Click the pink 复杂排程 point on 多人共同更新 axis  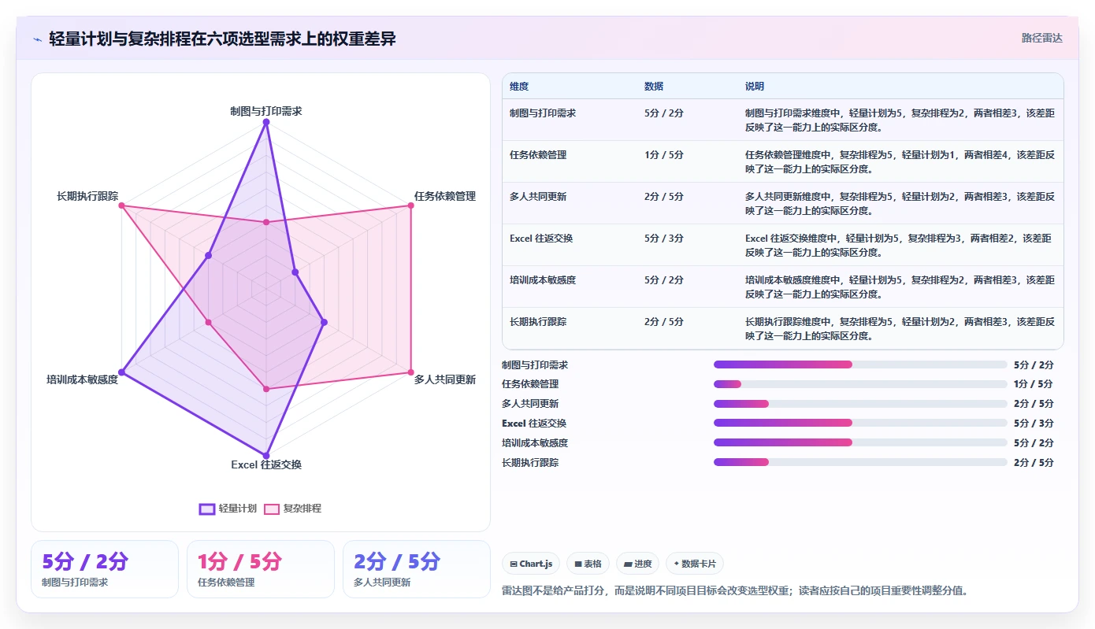coord(410,372)
